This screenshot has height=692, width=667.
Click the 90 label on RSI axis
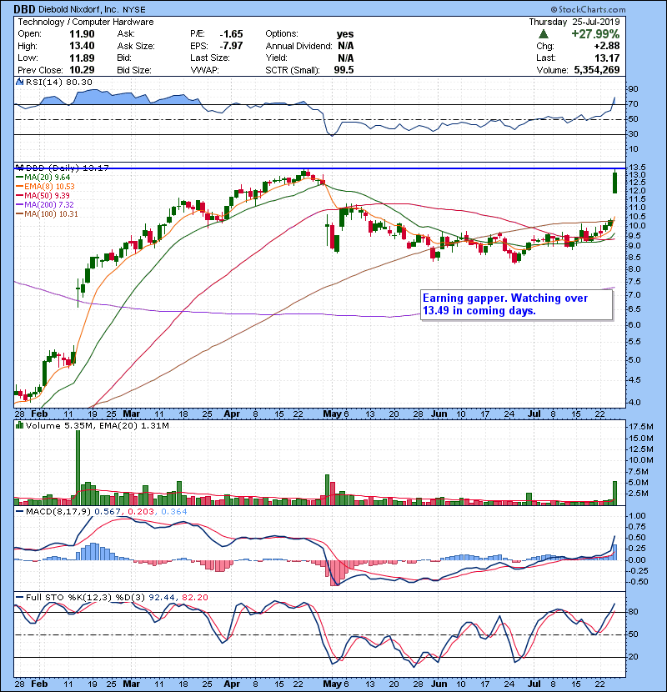[634, 89]
